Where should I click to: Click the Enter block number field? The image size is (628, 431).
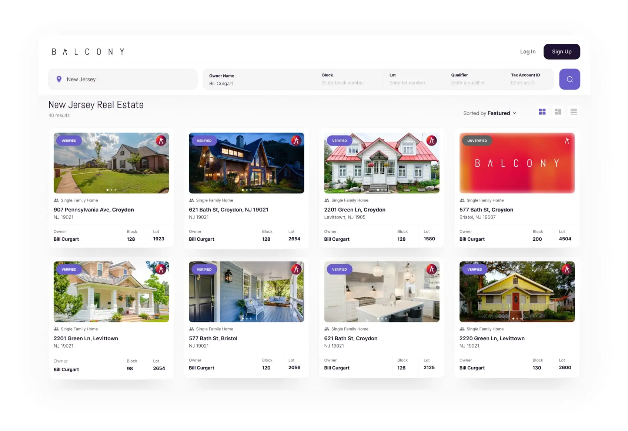coord(344,82)
